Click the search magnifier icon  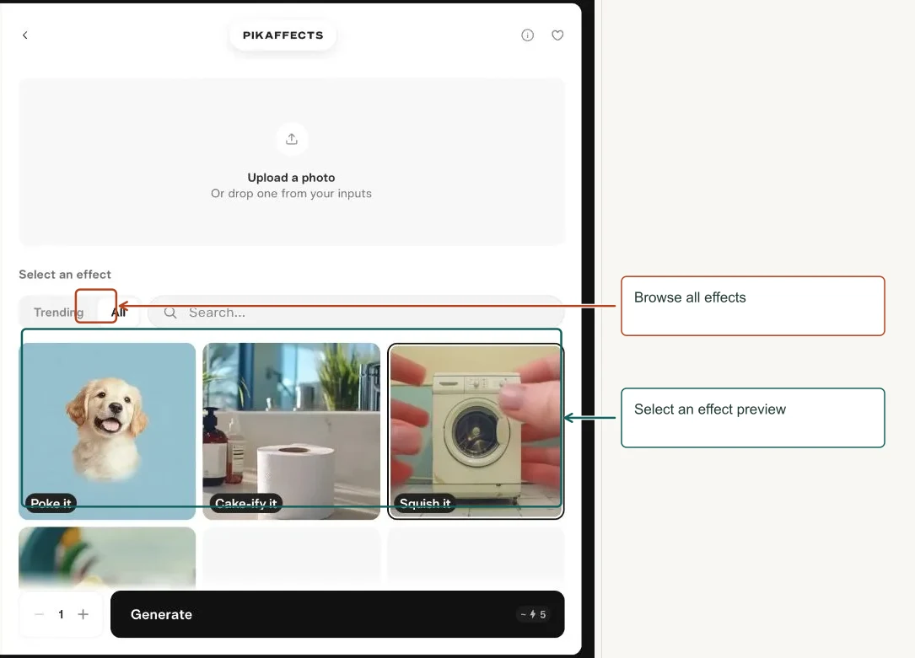coord(170,313)
